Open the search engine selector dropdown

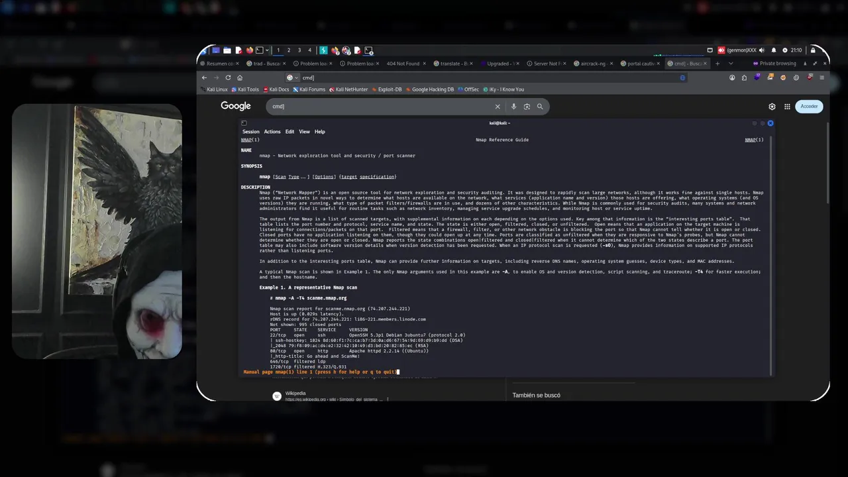292,78
